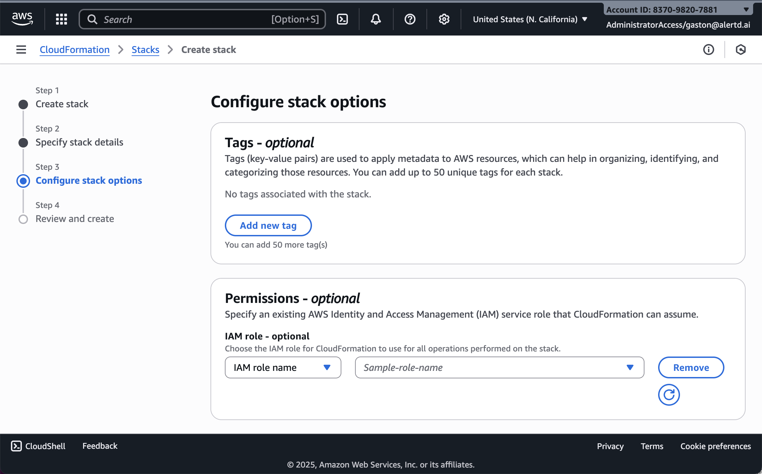Click the Remove button next to IAM role
The width and height of the screenshot is (762, 474).
coord(691,367)
